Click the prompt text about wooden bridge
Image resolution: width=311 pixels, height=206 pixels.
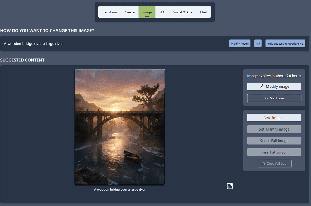click(33, 44)
